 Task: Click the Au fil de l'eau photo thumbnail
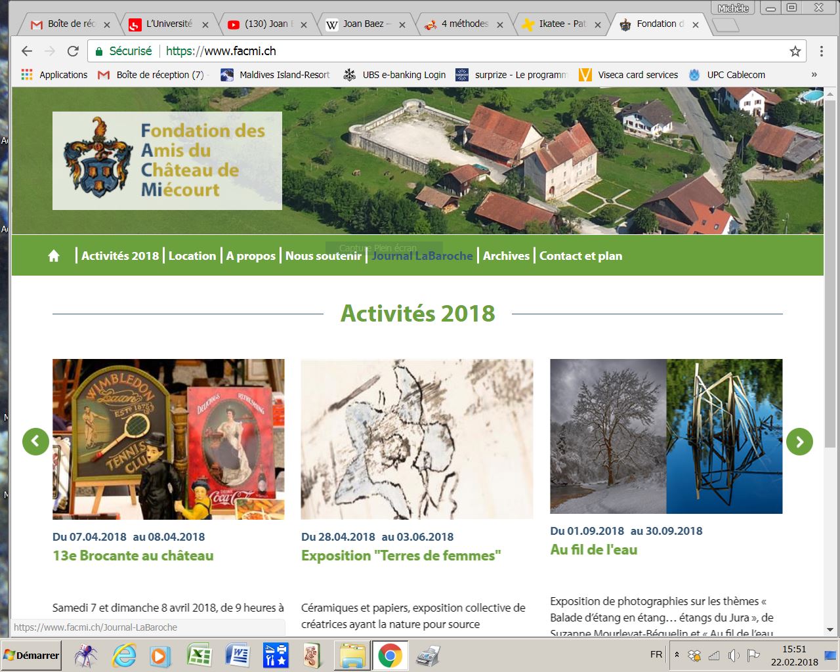(x=665, y=436)
